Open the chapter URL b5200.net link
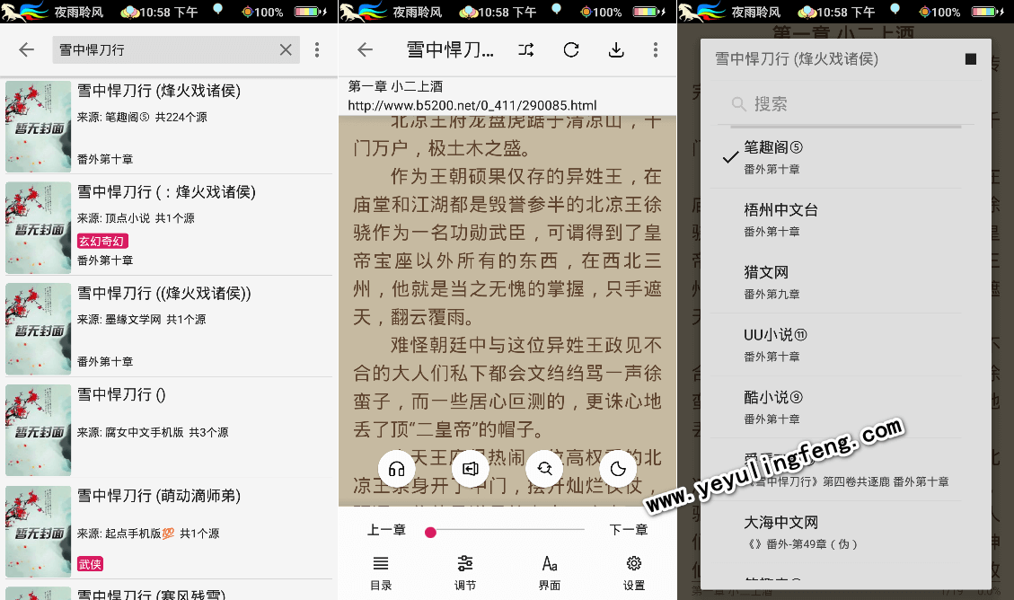The width and height of the screenshot is (1014, 600). click(x=472, y=105)
